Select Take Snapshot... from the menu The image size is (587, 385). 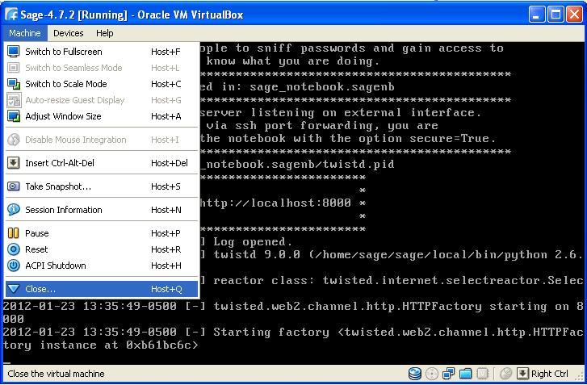(x=57, y=186)
